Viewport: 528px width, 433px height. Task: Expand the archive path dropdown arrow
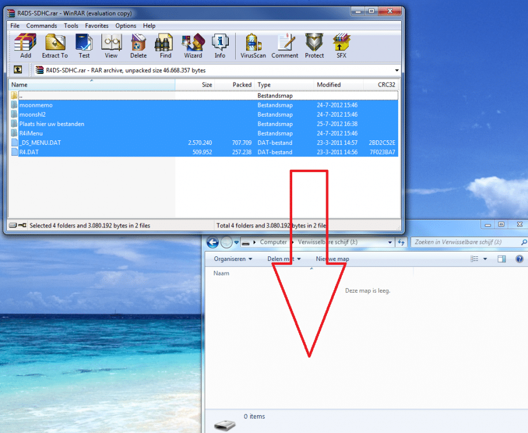coord(397,70)
